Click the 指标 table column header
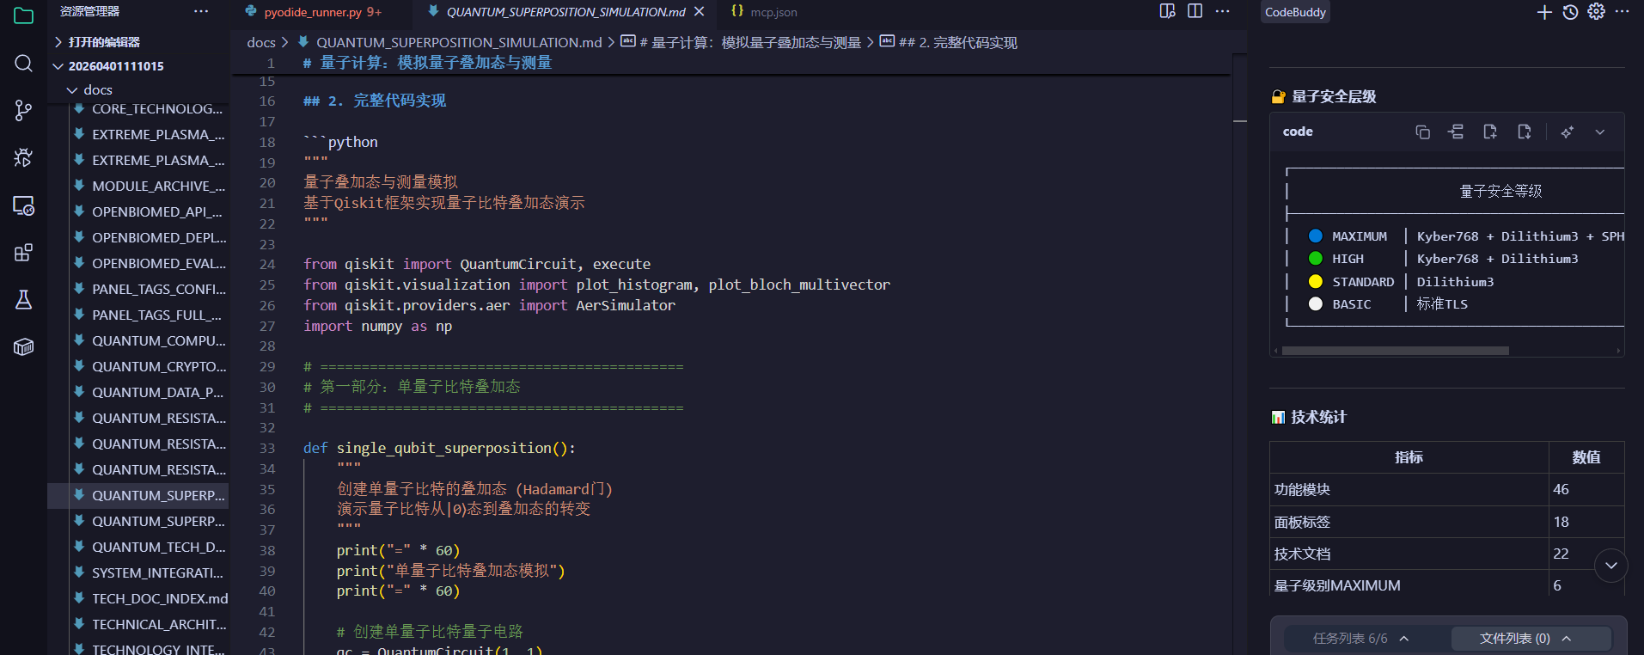This screenshot has width=1644, height=655. [1409, 457]
